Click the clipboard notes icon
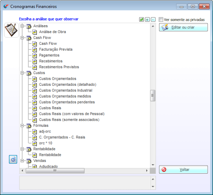The width and height of the screenshot is (213, 195). (x=11, y=30)
